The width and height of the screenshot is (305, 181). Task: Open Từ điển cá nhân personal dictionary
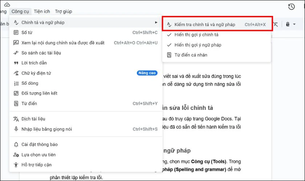pyautogui.click(x=216, y=55)
